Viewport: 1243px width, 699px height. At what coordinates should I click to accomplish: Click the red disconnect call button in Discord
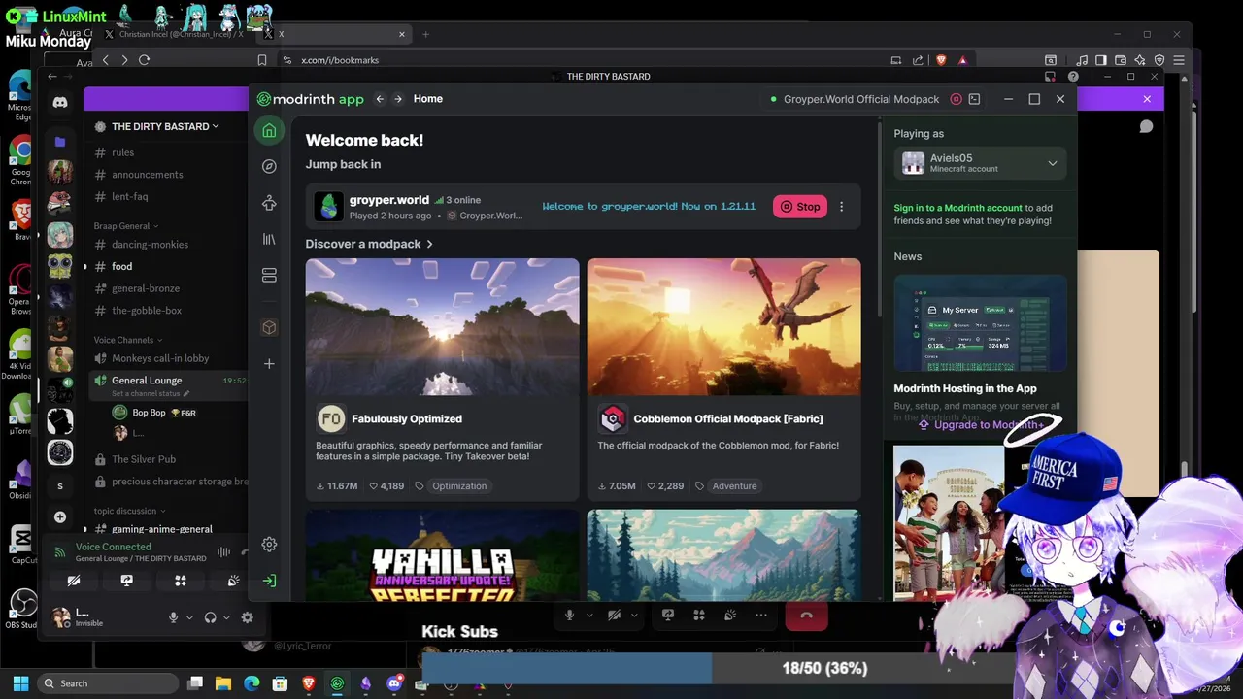pyautogui.click(x=806, y=616)
